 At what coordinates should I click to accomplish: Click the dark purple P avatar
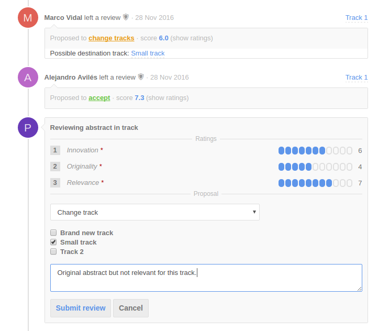(28, 128)
